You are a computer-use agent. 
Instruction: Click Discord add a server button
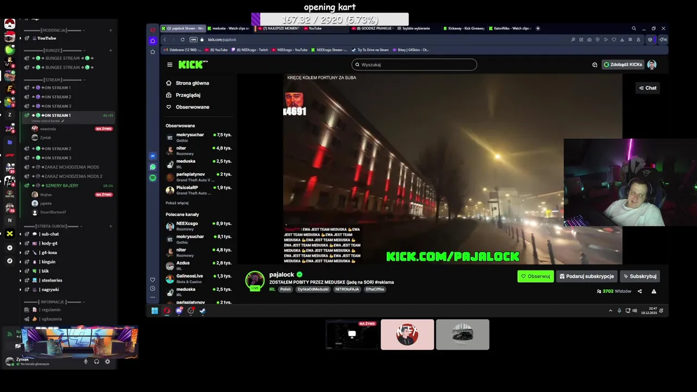tap(9, 248)
